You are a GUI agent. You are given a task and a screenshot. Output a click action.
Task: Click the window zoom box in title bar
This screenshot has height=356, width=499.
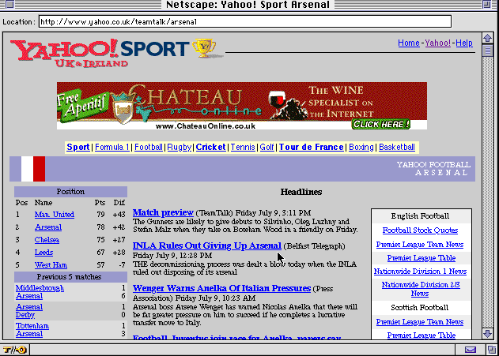click(x=486, y=4)
